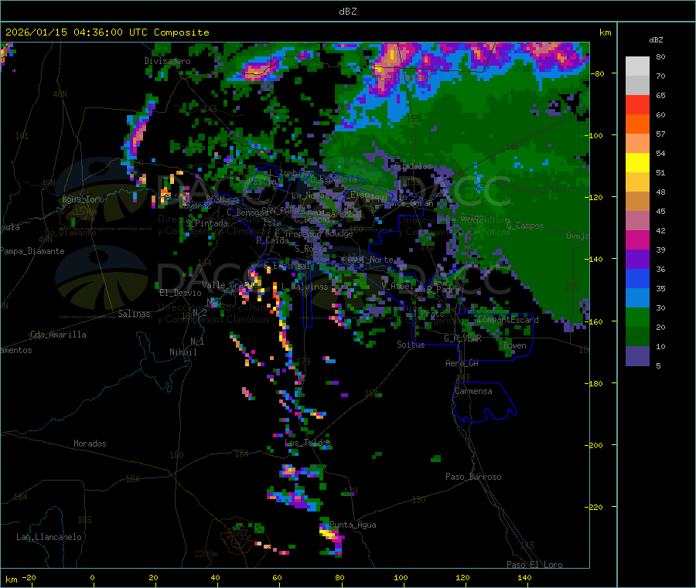
Task: Click the magenta 39 dBZ legend swatch
Action: click(637, 240)
